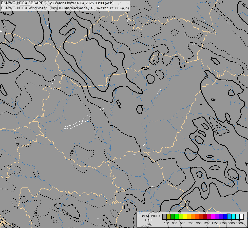Click the gray swatch in the CAPE legend
This screenshot has width=248, height=228.
pos(164,217)
